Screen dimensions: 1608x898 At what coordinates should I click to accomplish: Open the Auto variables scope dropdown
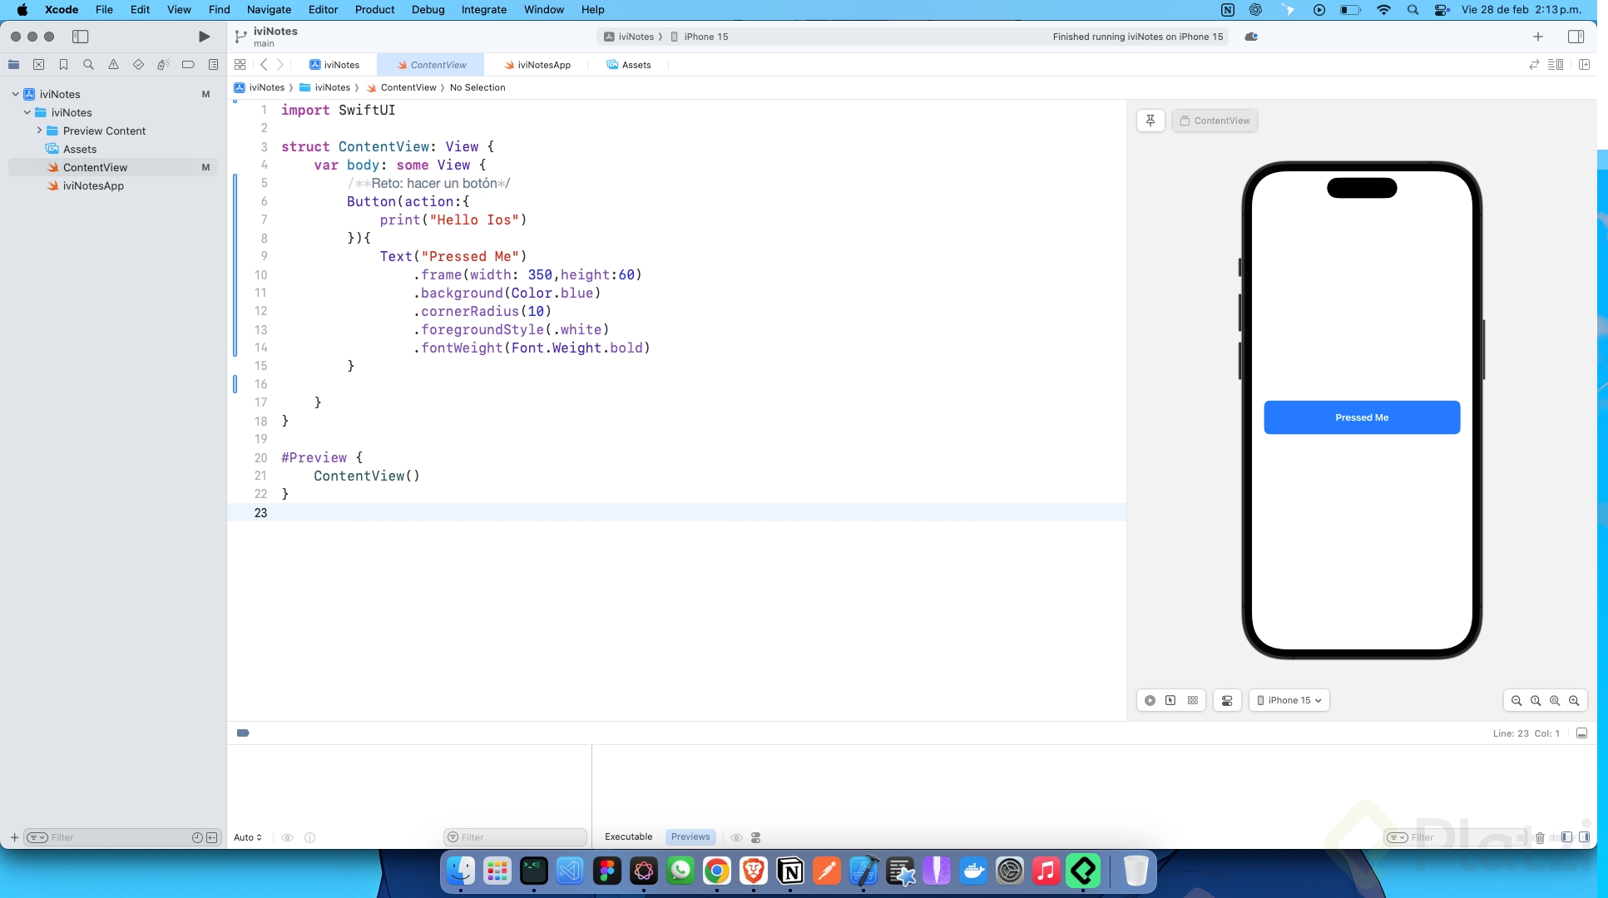[248, 837]
